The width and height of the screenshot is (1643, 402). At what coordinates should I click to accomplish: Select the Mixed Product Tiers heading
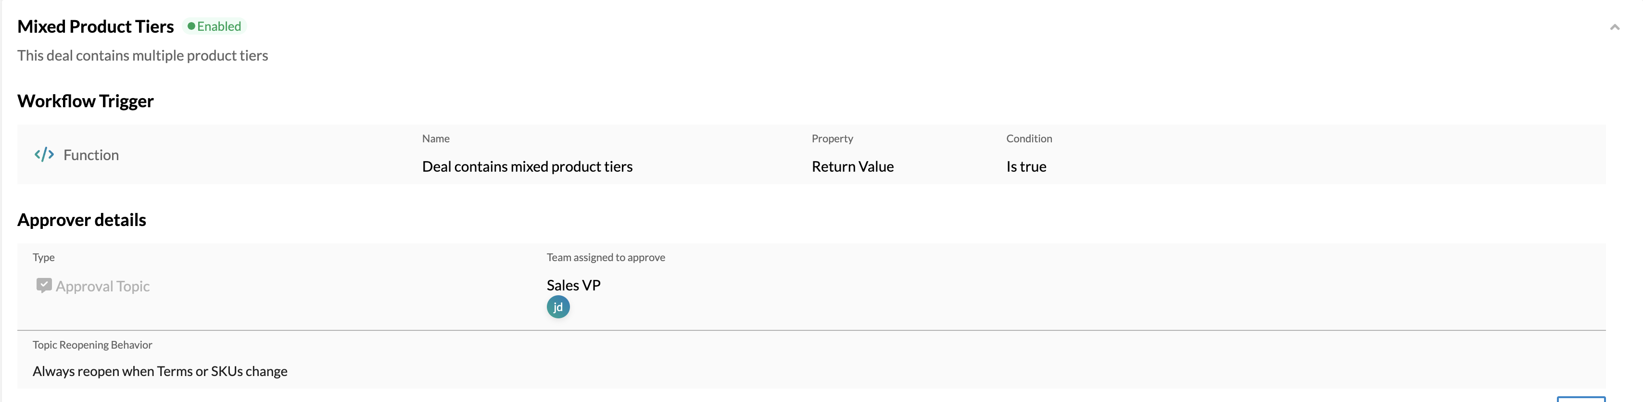pyautogui.click(x=96, y=26)
